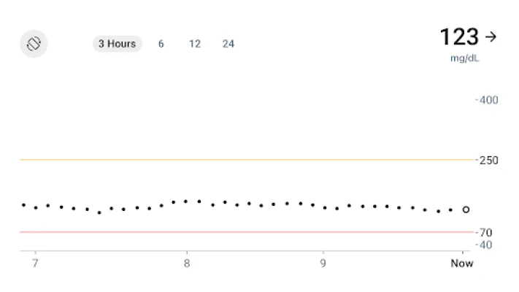Click the red low threshold line
Viewport: 519px width, 292px height.
coord(248,231)
